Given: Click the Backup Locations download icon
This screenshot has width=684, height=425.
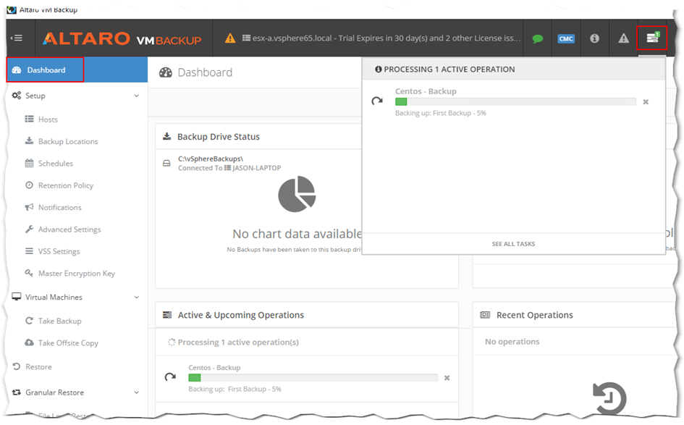Looking at the screenshot, I should point(29,140).
